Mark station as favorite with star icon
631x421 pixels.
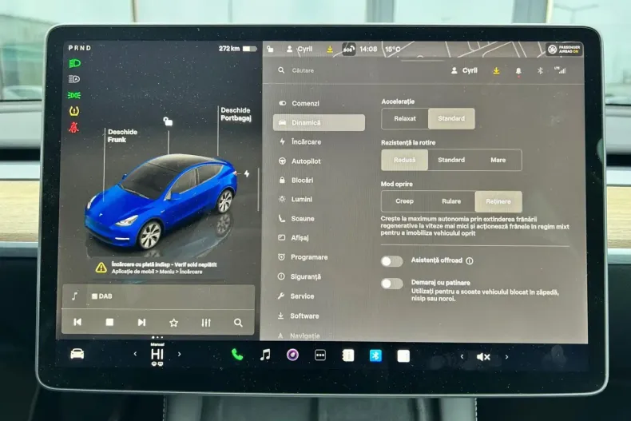[173, 323]
